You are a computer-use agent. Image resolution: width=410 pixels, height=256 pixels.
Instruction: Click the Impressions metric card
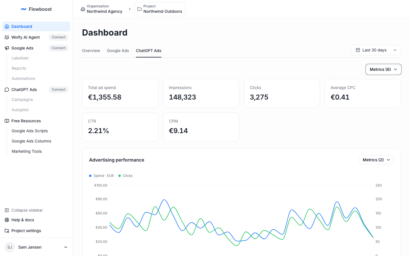201,93
